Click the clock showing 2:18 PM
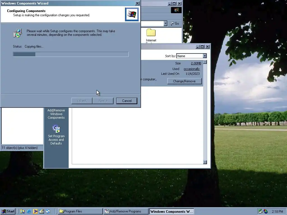Image resolution: width=287 pixels, height=215 pixels. tap(277, 212)
